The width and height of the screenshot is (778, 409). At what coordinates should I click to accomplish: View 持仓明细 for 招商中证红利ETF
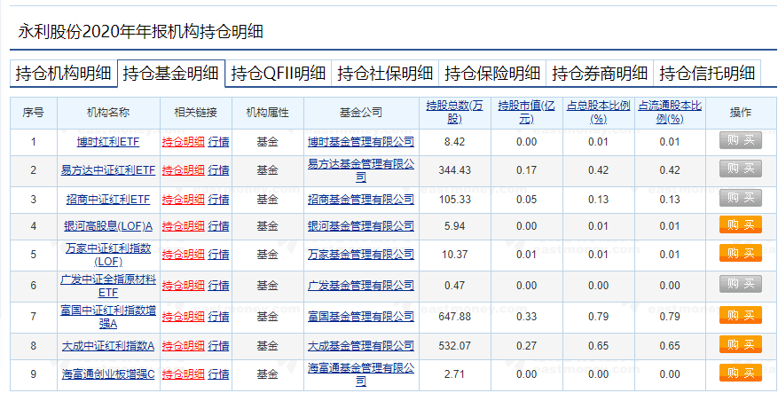coord(183,200)
